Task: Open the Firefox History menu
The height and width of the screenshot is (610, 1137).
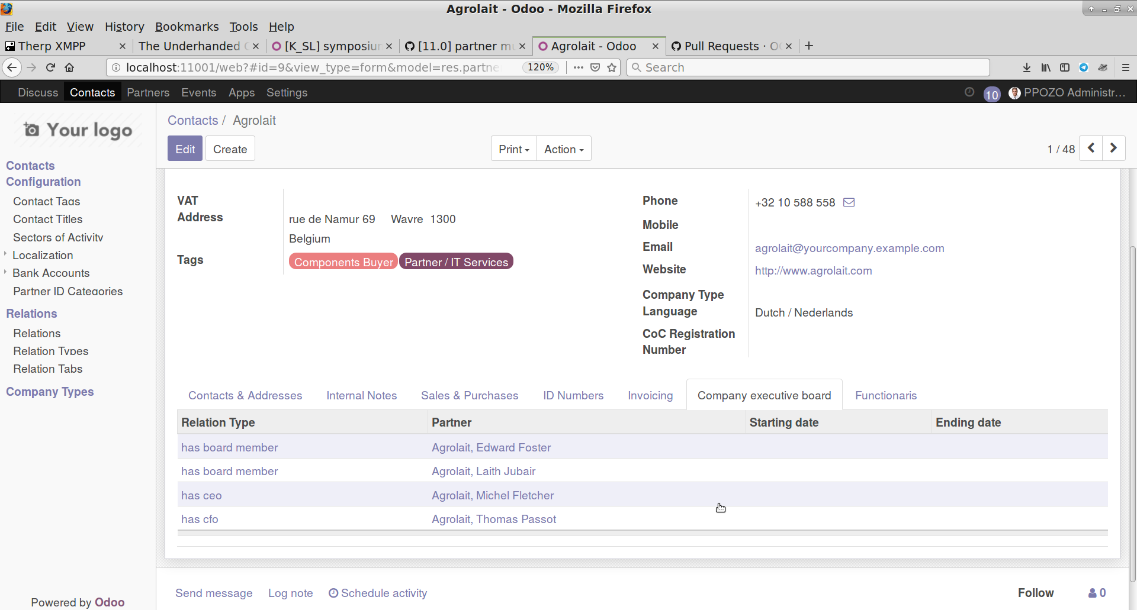Action: tap(124, 27)
